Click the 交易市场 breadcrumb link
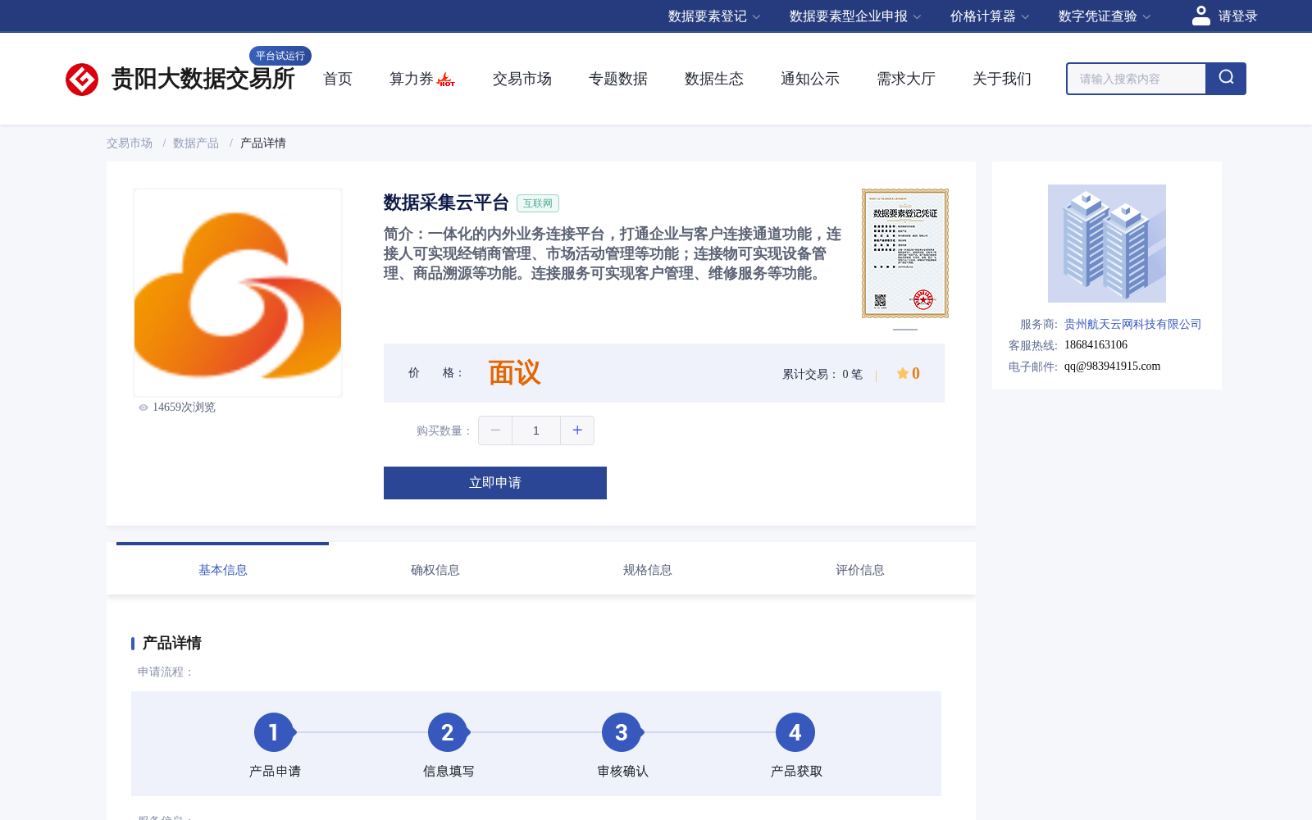This screenshot has height=820, width=1312. 130,143
